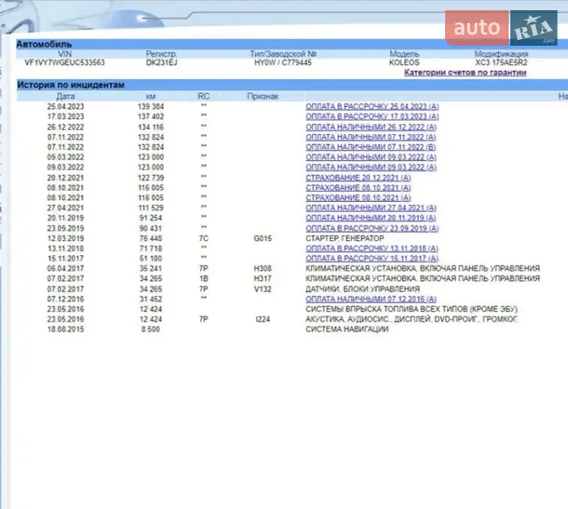Click the Дата column header
The width and height of the screenshot is (568, 509).
coord(65,96)
